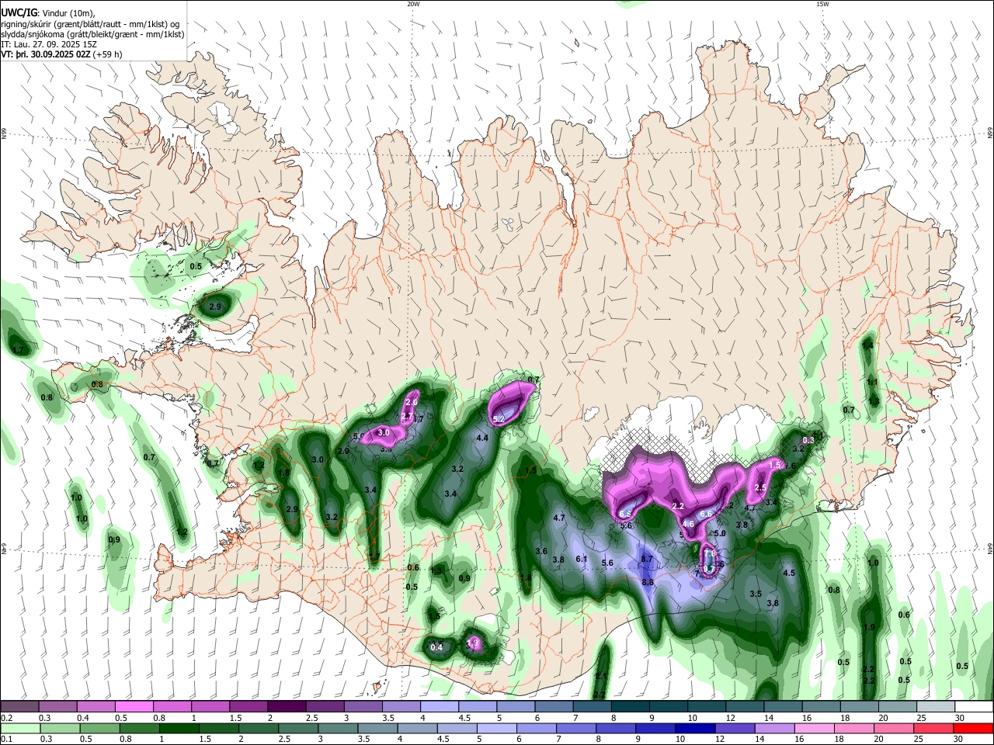Click the dull mauve 0.2 snow legend swatch
The width and height of the screenshot is (994, 745).
pos(19,707)
